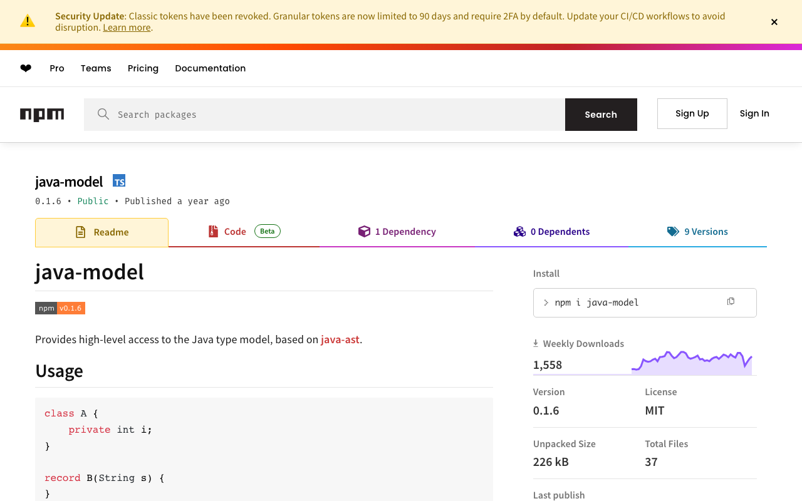This screenshot has height=501, width=802.
Task: Click the security warning triangle icon
Action: click(x=28, y=21)
